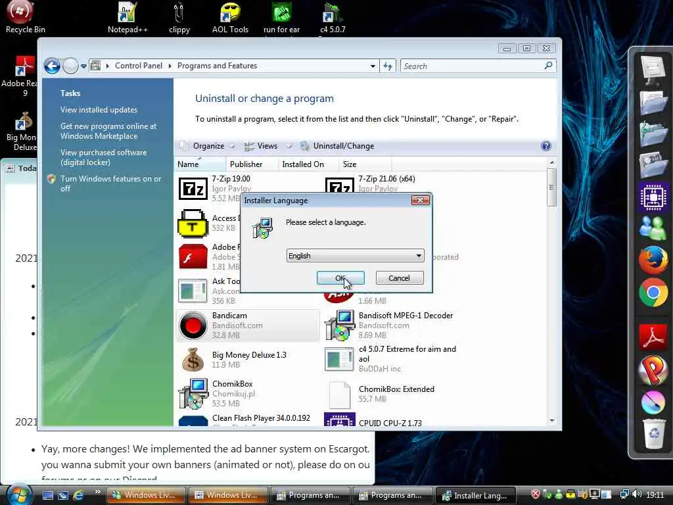
Task: Select the Access program yellow lock icon
Action: (193, 224)
